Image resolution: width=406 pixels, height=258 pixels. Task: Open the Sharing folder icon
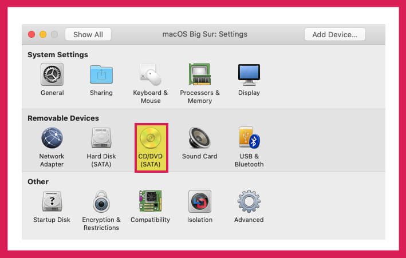click(x=101, y=74)
